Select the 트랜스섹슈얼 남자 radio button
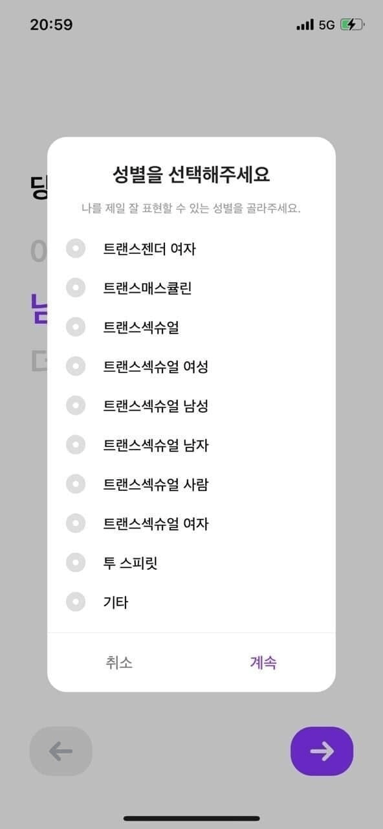Screen dimensions: 383x829 [76, 446]
